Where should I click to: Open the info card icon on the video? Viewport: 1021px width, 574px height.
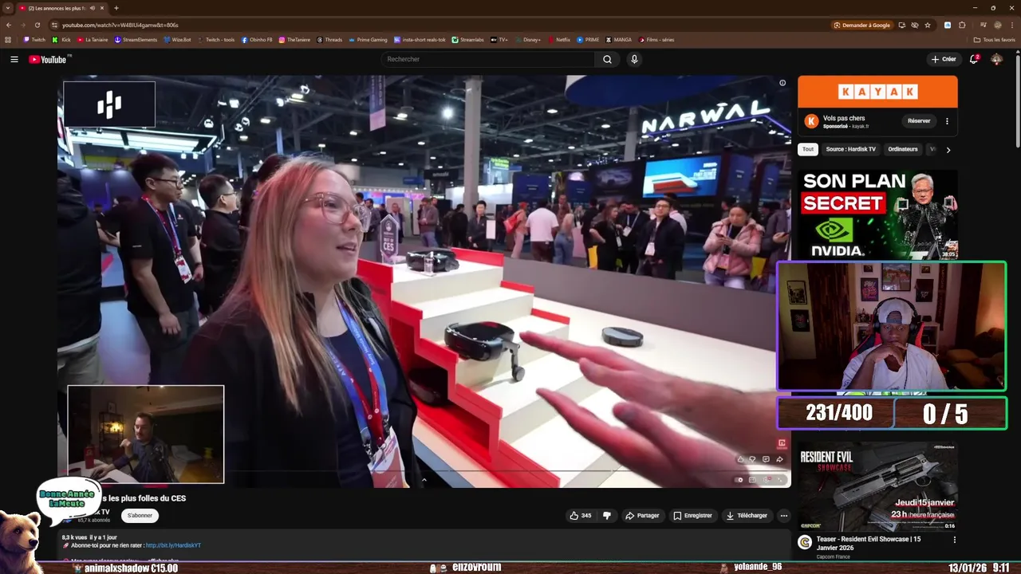click(783, 83)
